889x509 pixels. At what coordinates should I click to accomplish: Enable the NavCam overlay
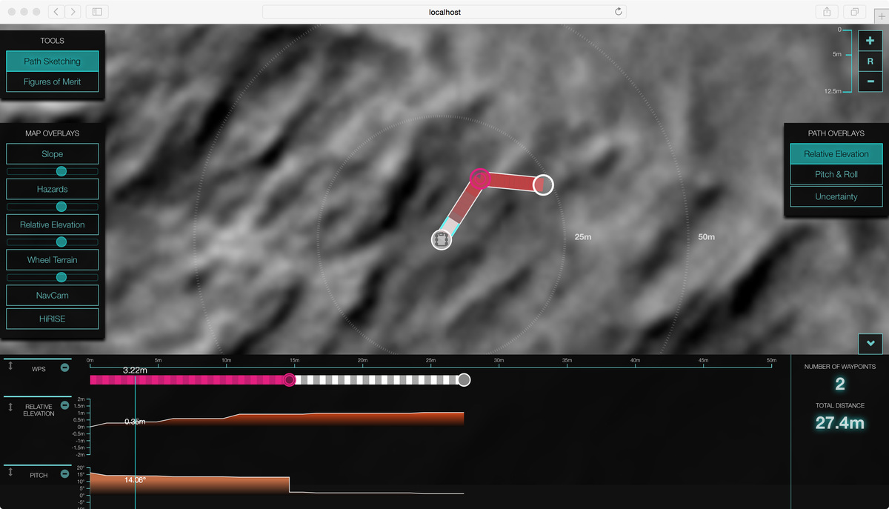pos(53,296)
